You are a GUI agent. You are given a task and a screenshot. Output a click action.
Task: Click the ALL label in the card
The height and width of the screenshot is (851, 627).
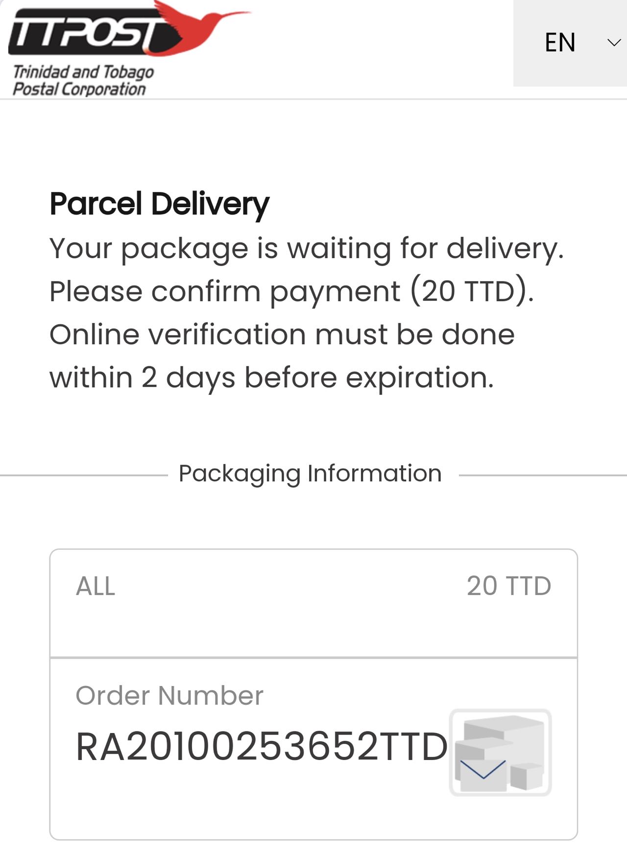coord(96,586)
